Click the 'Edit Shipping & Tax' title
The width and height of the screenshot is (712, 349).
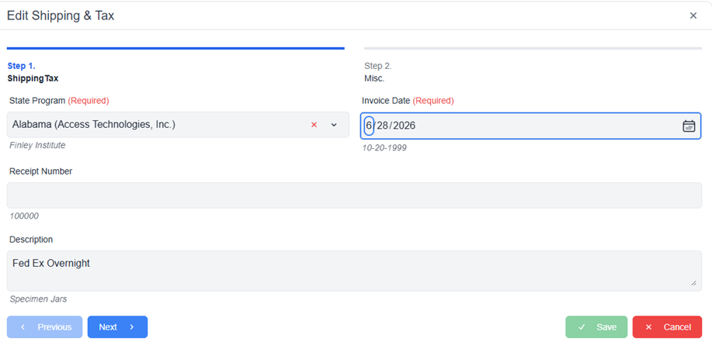61,16
